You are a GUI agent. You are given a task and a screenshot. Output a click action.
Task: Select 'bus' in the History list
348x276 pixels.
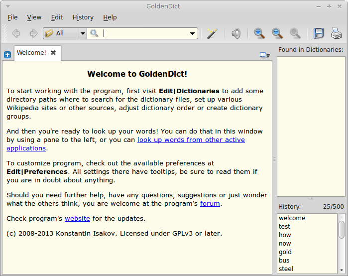point(307,260)
